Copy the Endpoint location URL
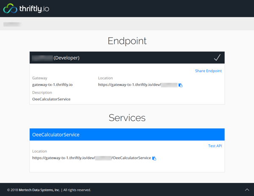The width and height of the screenshot is (254, 196). 180,85
